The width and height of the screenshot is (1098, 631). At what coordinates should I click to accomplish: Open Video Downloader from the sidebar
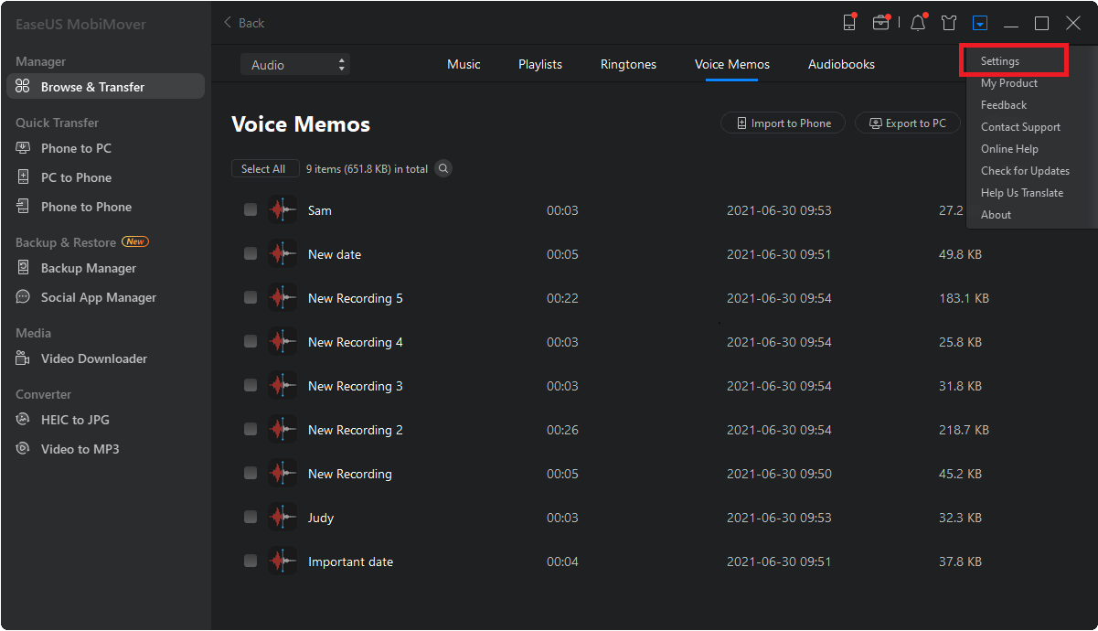tap(93, 358)
